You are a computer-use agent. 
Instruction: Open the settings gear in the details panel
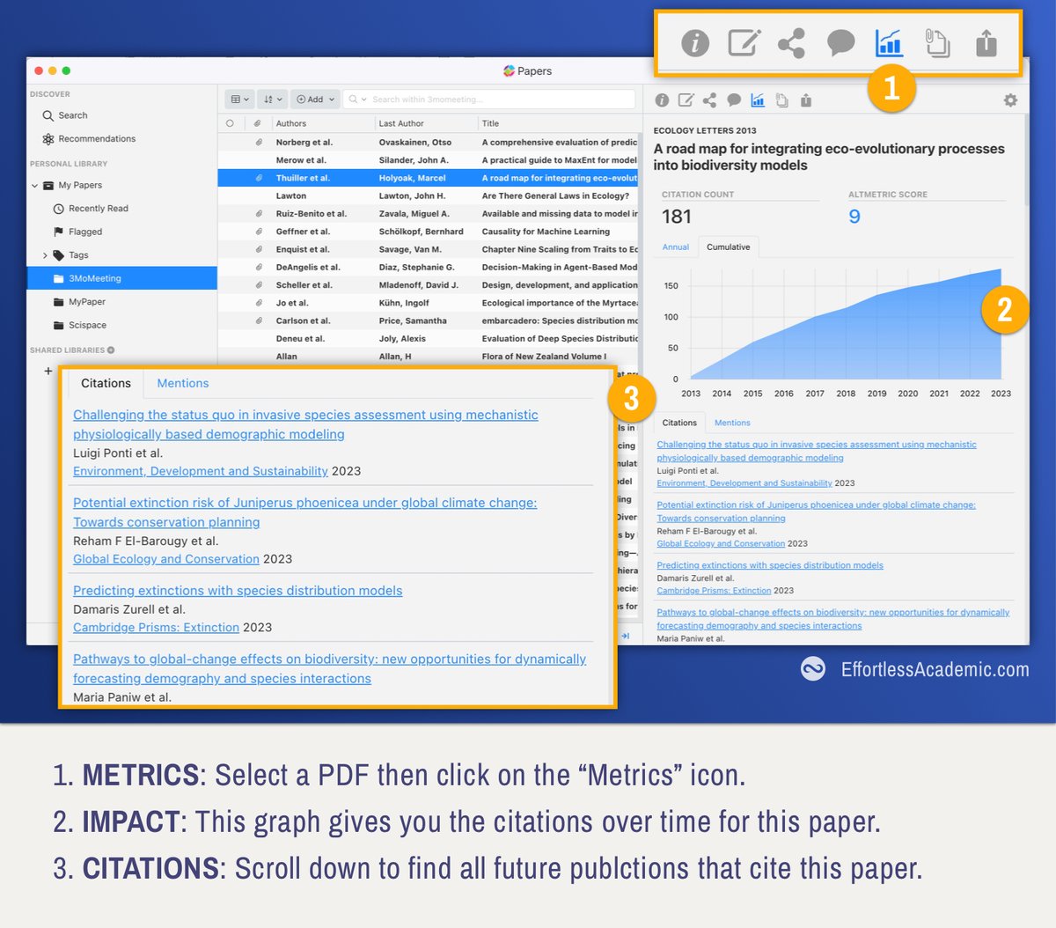[1009, 99]
